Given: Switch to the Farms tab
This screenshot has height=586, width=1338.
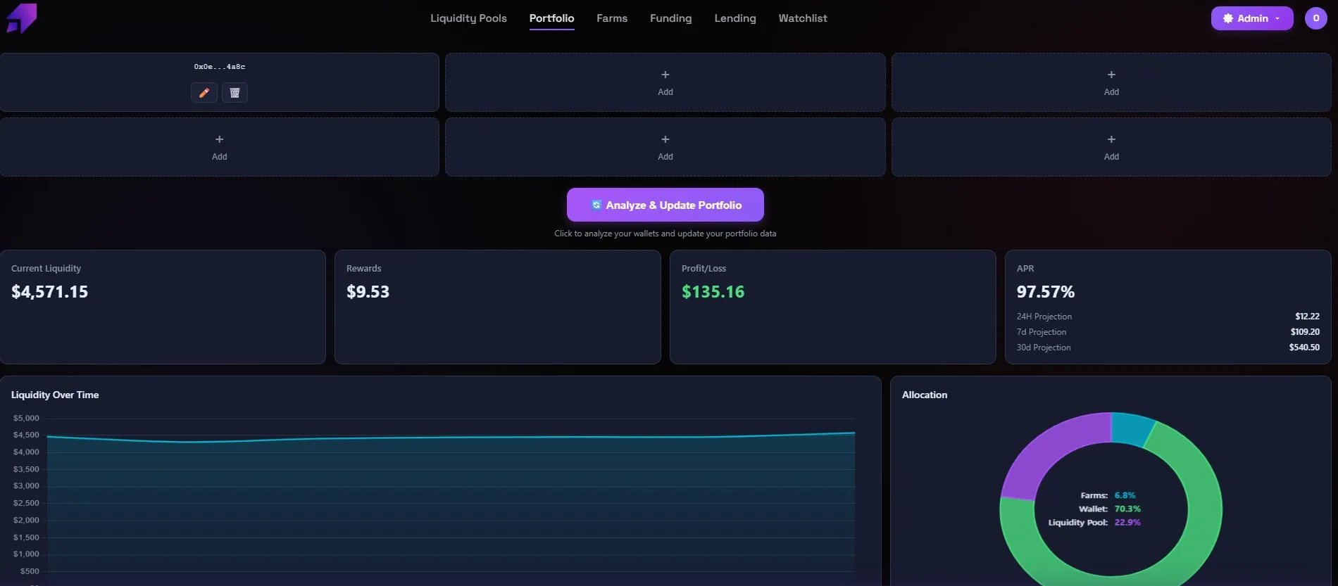Looking at the screenshot, I should [x=612, y=18].
